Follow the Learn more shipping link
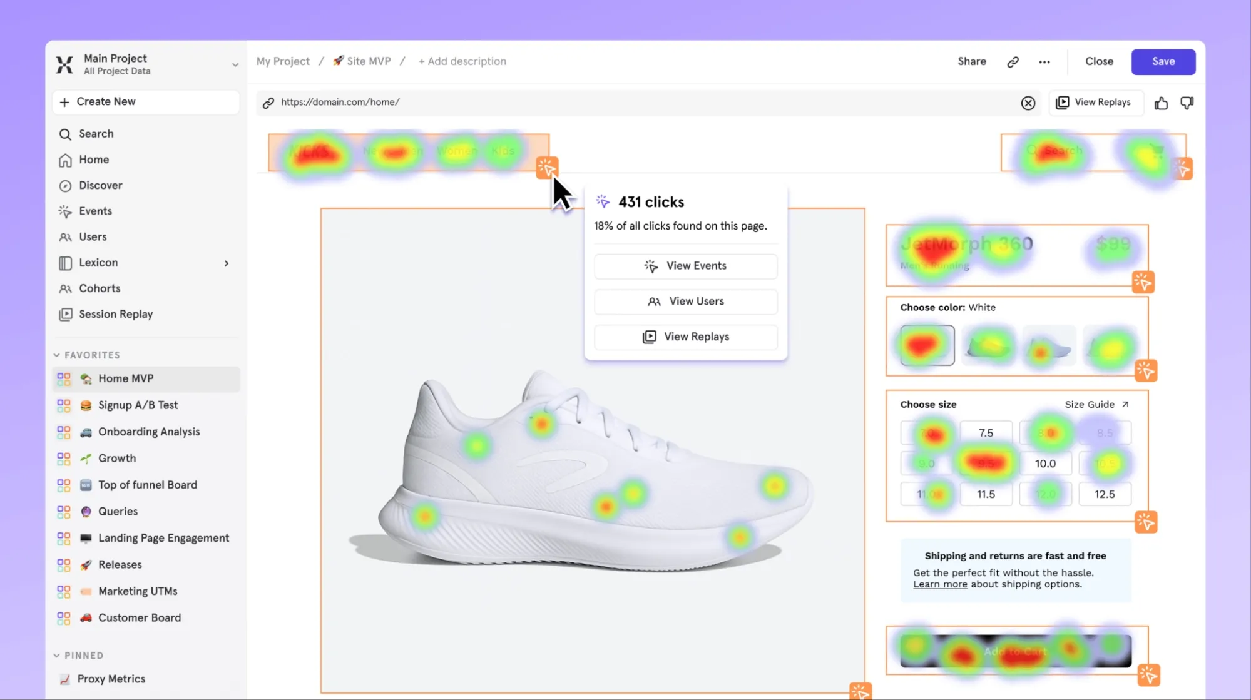The image size is (1251, 700). pyautogui.click(x=939, y=584)
